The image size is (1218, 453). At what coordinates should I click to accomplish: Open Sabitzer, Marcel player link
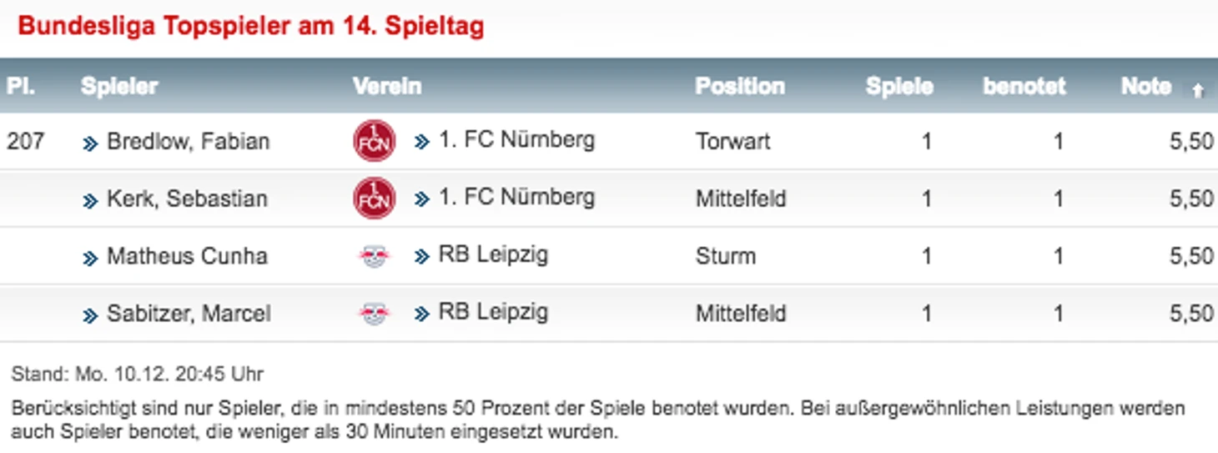[x=189, y=314]
